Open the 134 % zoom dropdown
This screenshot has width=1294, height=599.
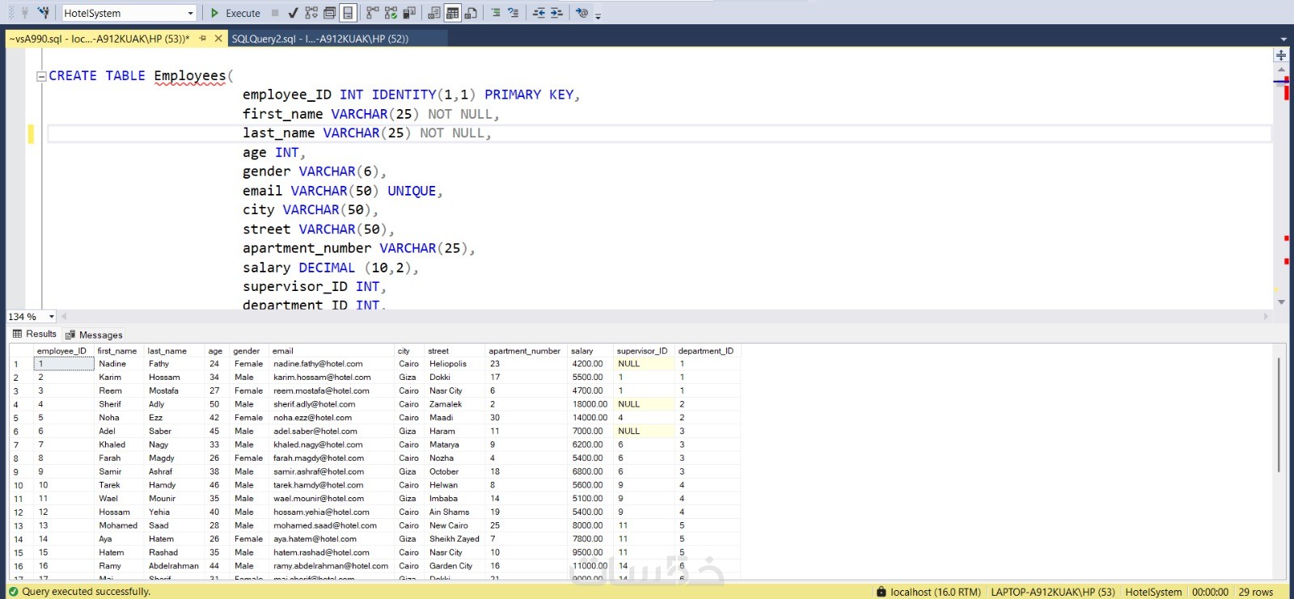coord(52,317)
